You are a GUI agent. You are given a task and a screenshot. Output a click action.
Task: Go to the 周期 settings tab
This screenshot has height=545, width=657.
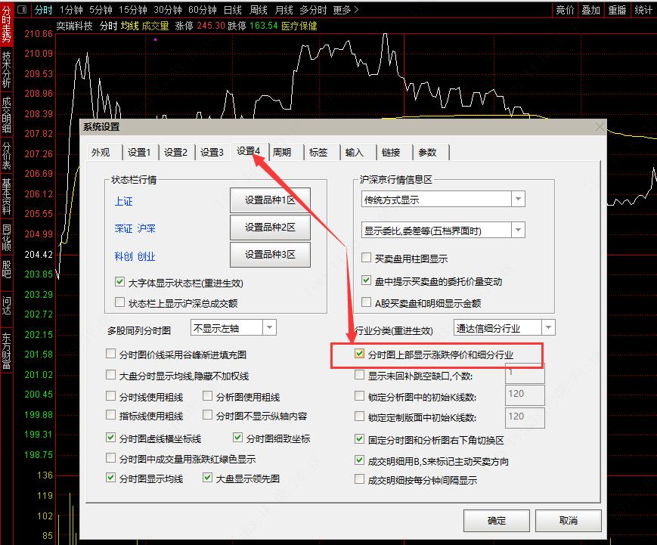284,152
